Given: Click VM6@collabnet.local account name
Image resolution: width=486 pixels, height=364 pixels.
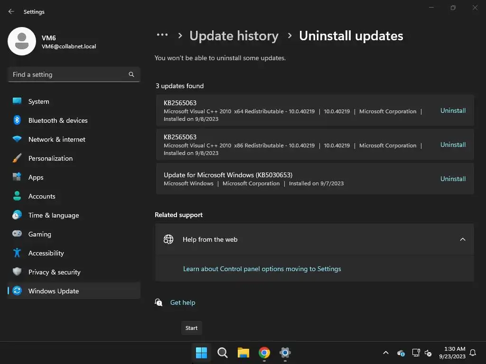Looking at the screenshot, I should (x=69, y=46).
